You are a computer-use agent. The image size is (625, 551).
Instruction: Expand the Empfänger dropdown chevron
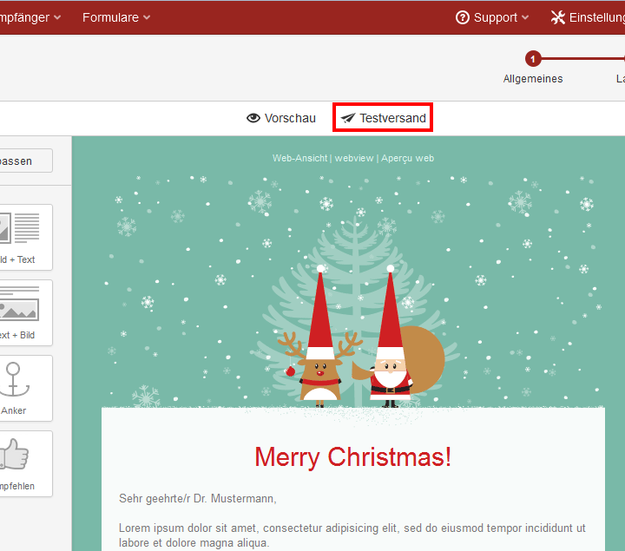(x=57, y=17)
